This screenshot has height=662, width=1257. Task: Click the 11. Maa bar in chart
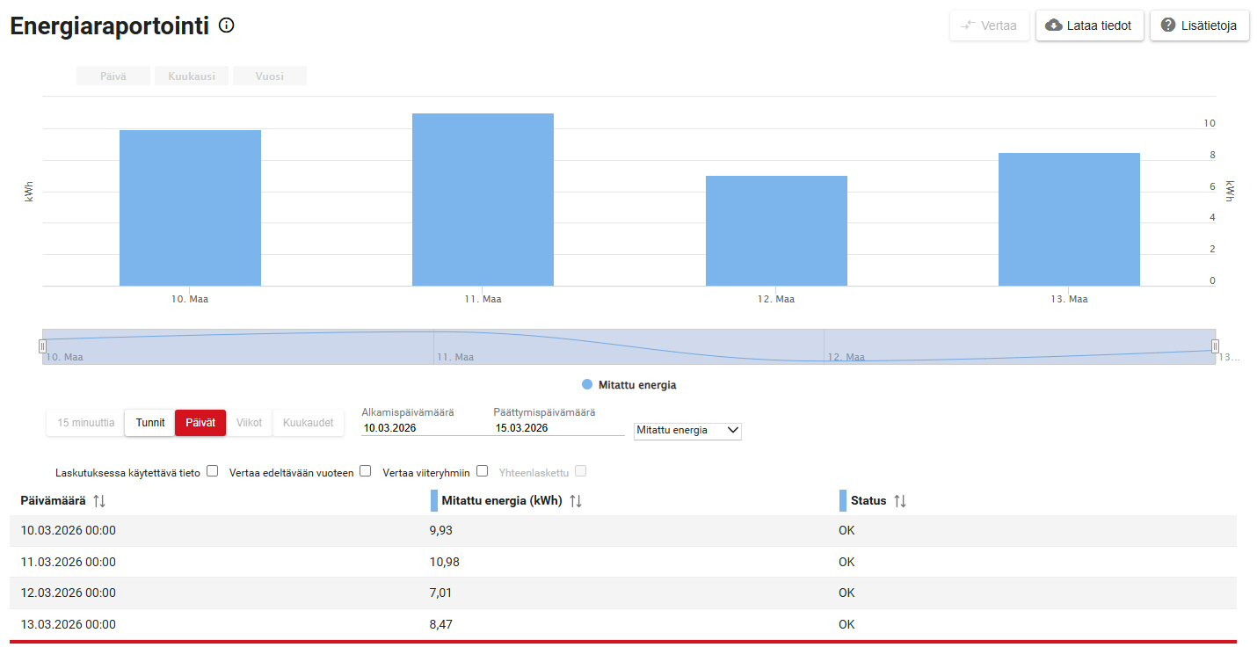[x=483, y=200]
